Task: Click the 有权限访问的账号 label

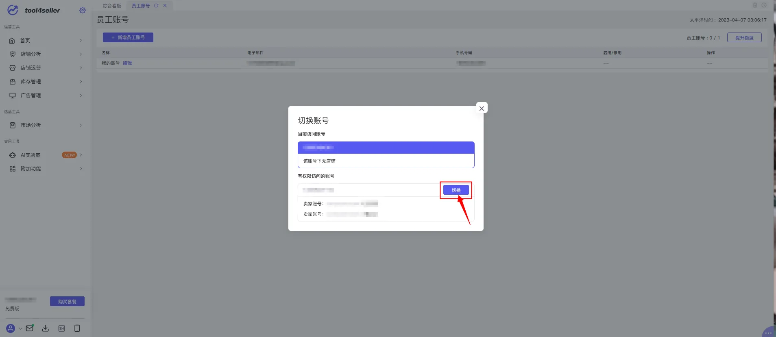Action: (316, 176)
